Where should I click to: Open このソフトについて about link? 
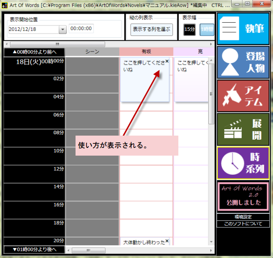243,224
